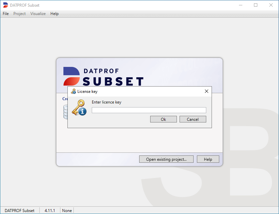Image resolution: width=279 pixels, height=214 pixels.
Task: Maximize the DATPROF Subset window
Action: pyautogui.click(x=256, y=5)
